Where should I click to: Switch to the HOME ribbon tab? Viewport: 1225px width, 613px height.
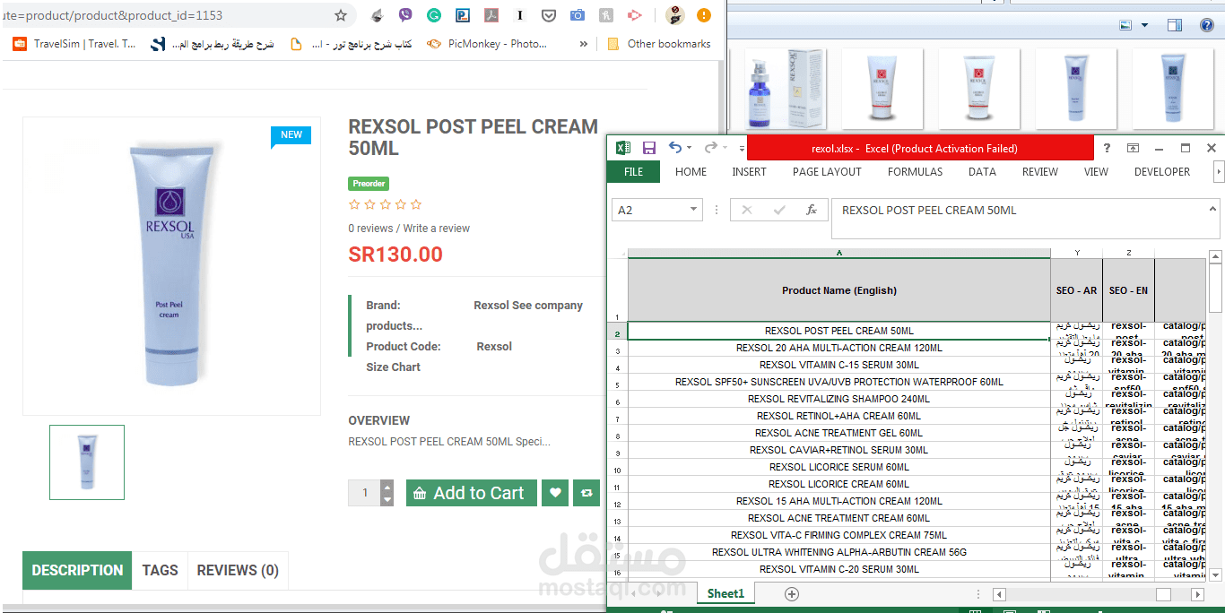coord(691,172)
